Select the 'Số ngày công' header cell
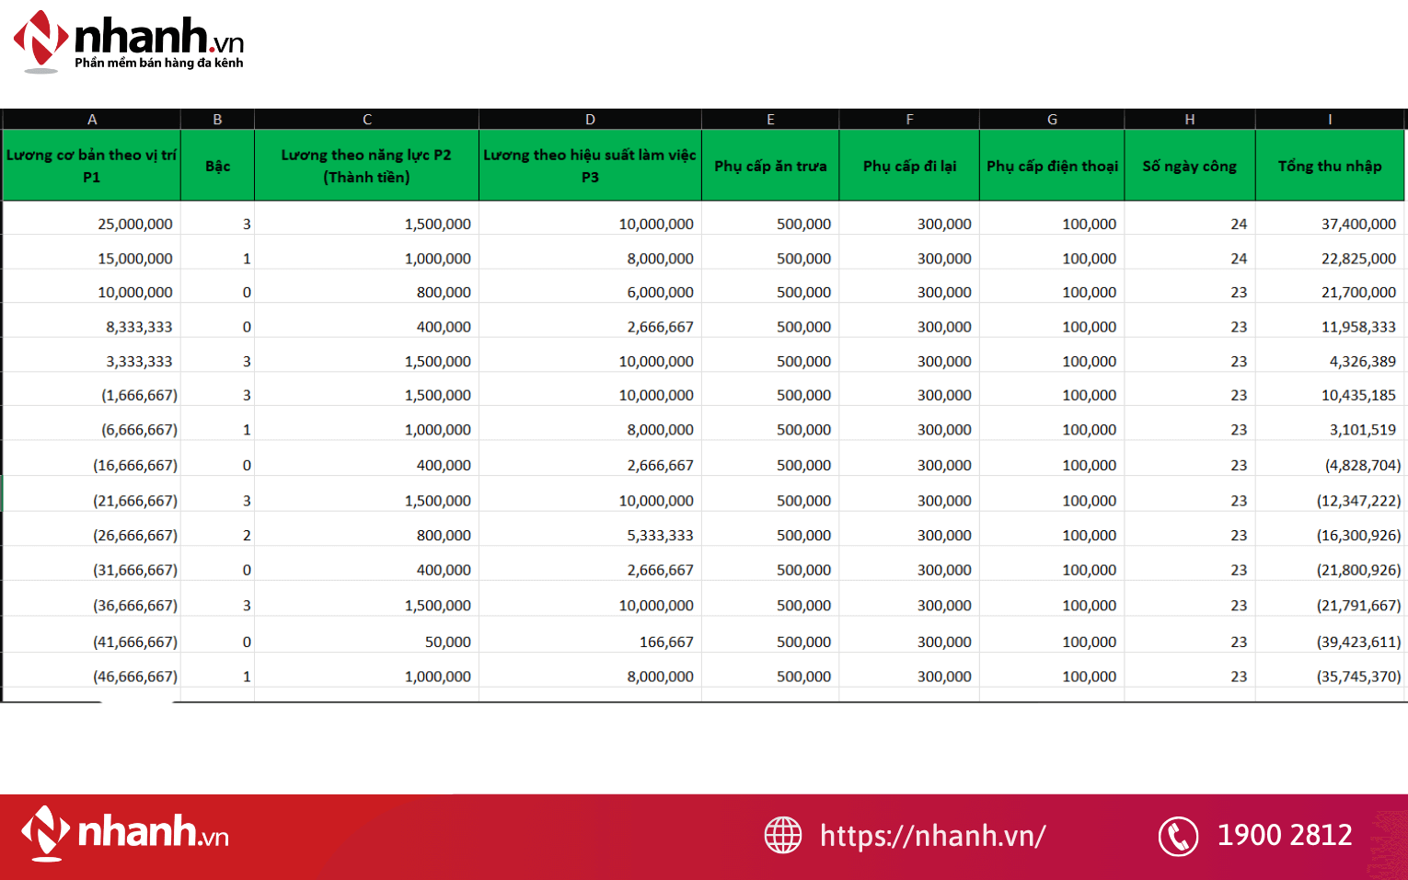Viewport: 1408px width, 880px height. tap(1189, 166)
